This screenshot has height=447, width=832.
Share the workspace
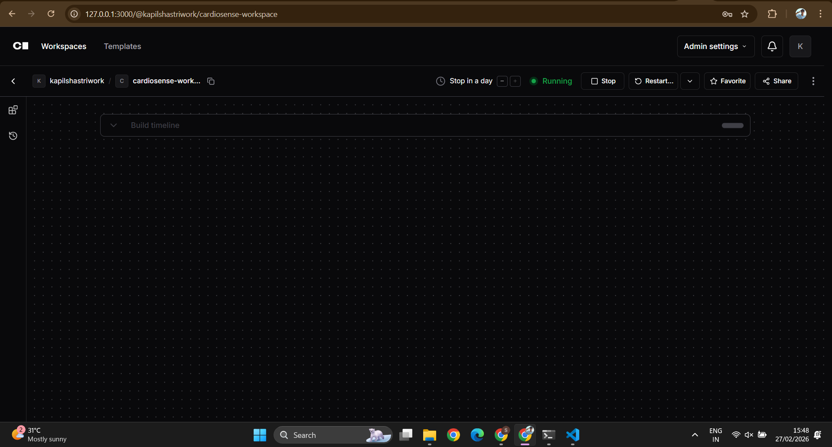click(x=777, y=81)
